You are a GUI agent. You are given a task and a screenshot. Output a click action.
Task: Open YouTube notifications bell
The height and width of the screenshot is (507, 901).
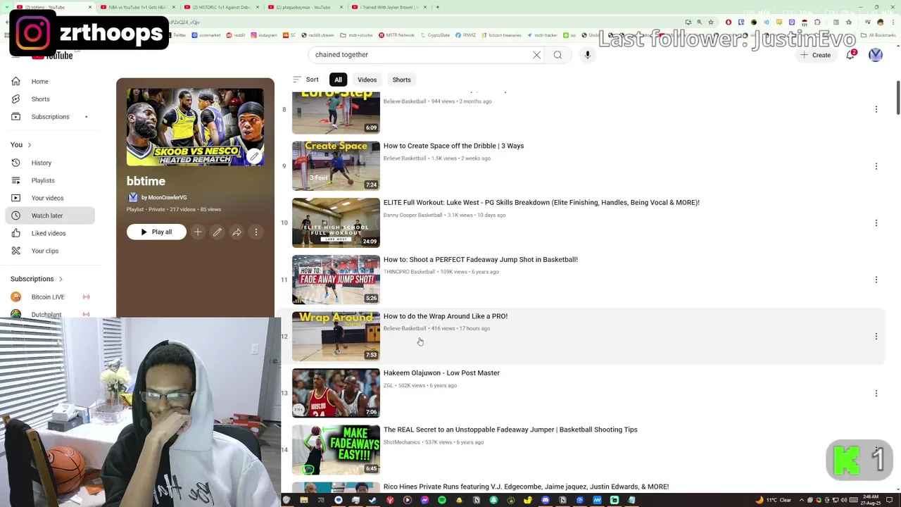coord(850,55)
